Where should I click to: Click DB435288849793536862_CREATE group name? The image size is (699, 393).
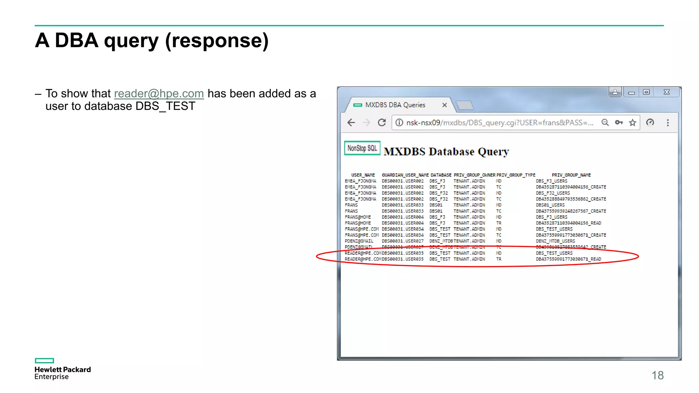[x=571, y=199]
